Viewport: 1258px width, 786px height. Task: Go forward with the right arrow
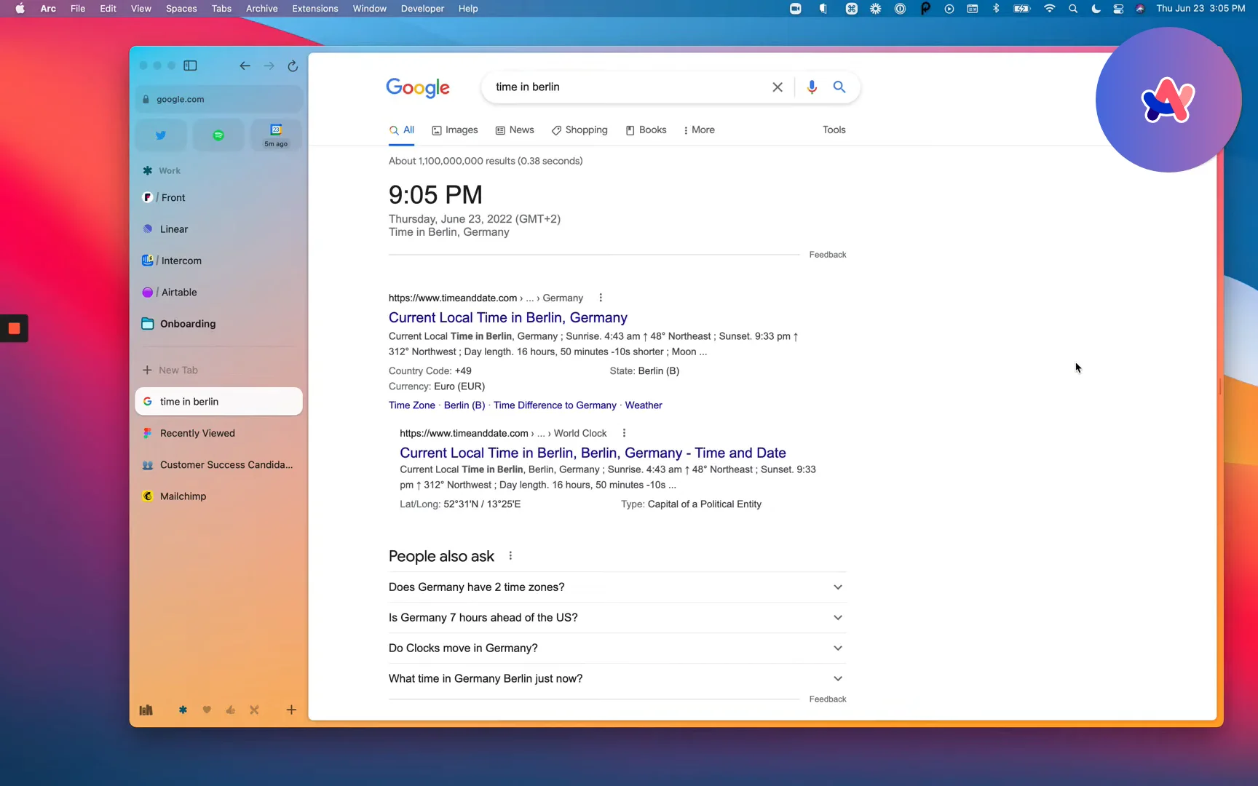(269, 65)
